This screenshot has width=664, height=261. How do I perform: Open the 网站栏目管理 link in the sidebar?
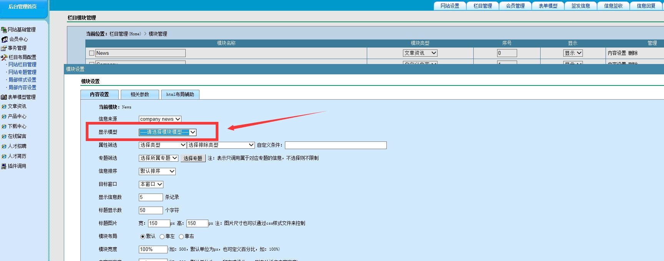point(22,64)
